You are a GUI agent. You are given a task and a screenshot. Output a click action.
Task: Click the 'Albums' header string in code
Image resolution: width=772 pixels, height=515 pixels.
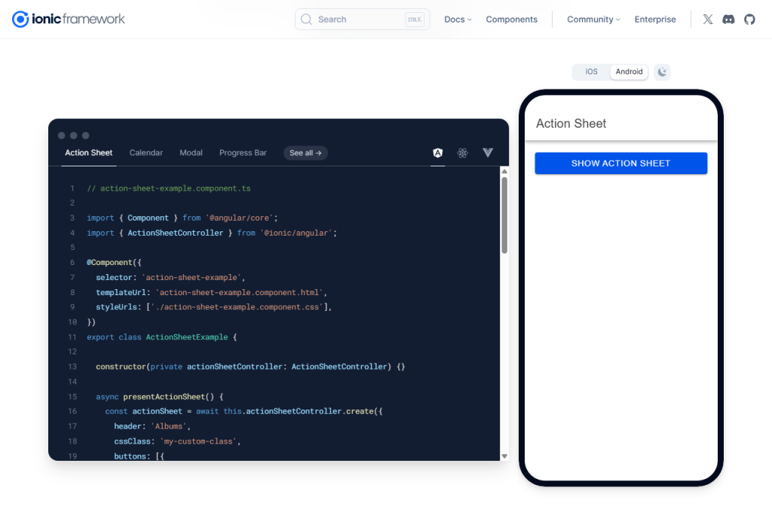coord(168,426)
